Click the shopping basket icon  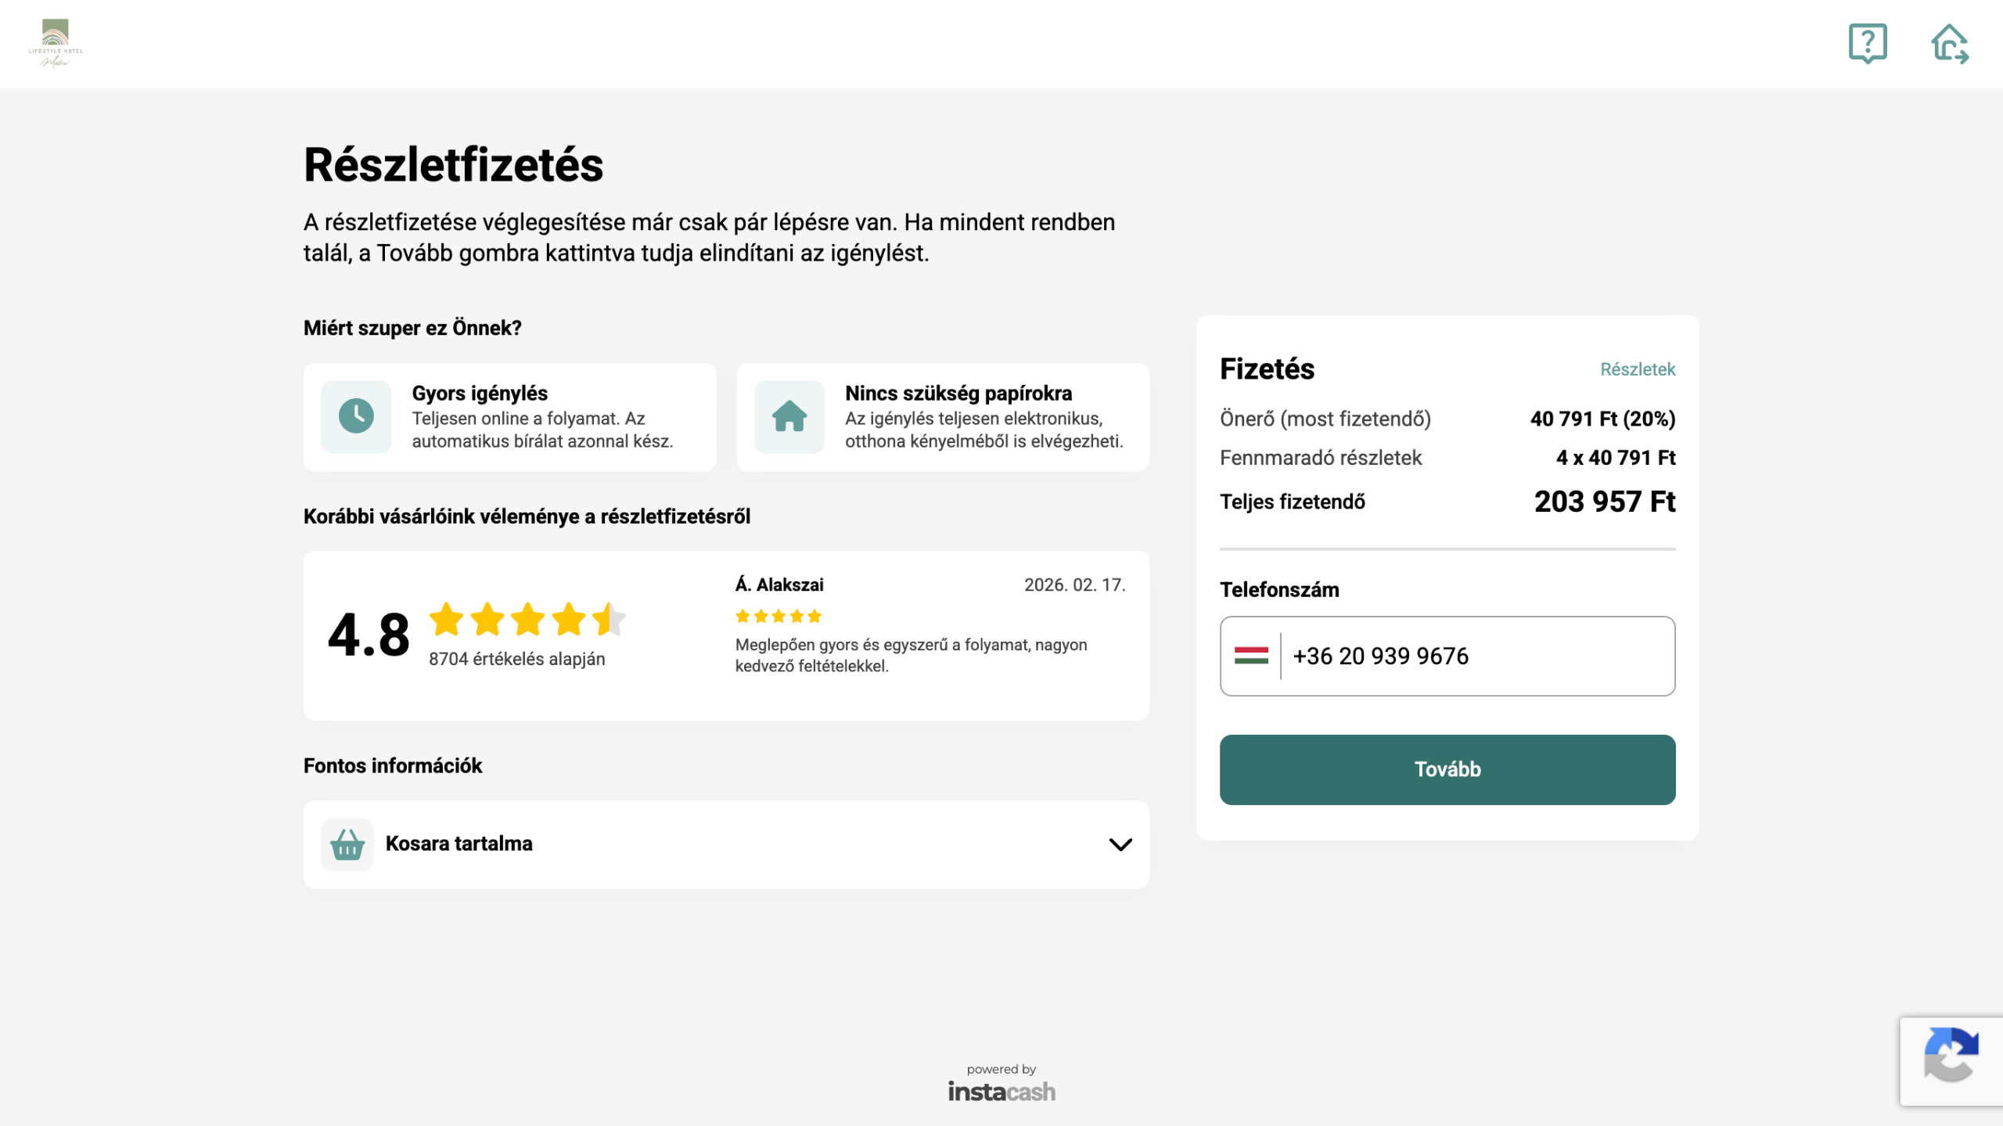pos(347,844)
